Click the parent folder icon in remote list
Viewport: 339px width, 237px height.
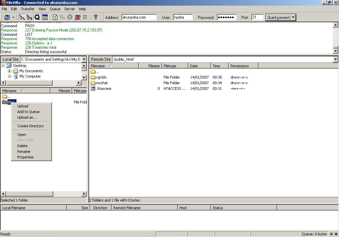(93, 72)
